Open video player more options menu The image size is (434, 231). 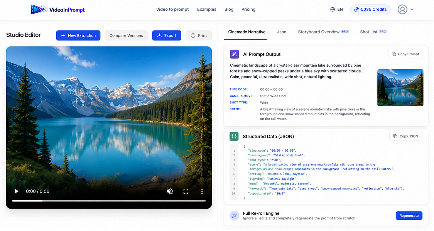(202, 191)
